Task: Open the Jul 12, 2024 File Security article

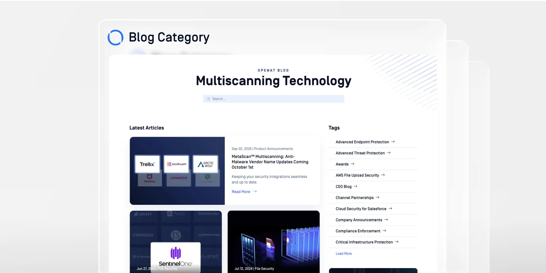Action: [273, 242]
